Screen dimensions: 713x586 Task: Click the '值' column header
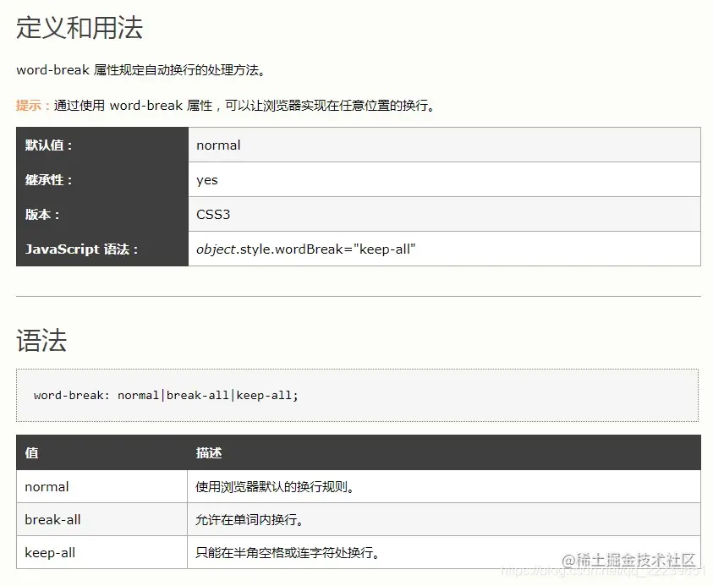coord(101,452)
